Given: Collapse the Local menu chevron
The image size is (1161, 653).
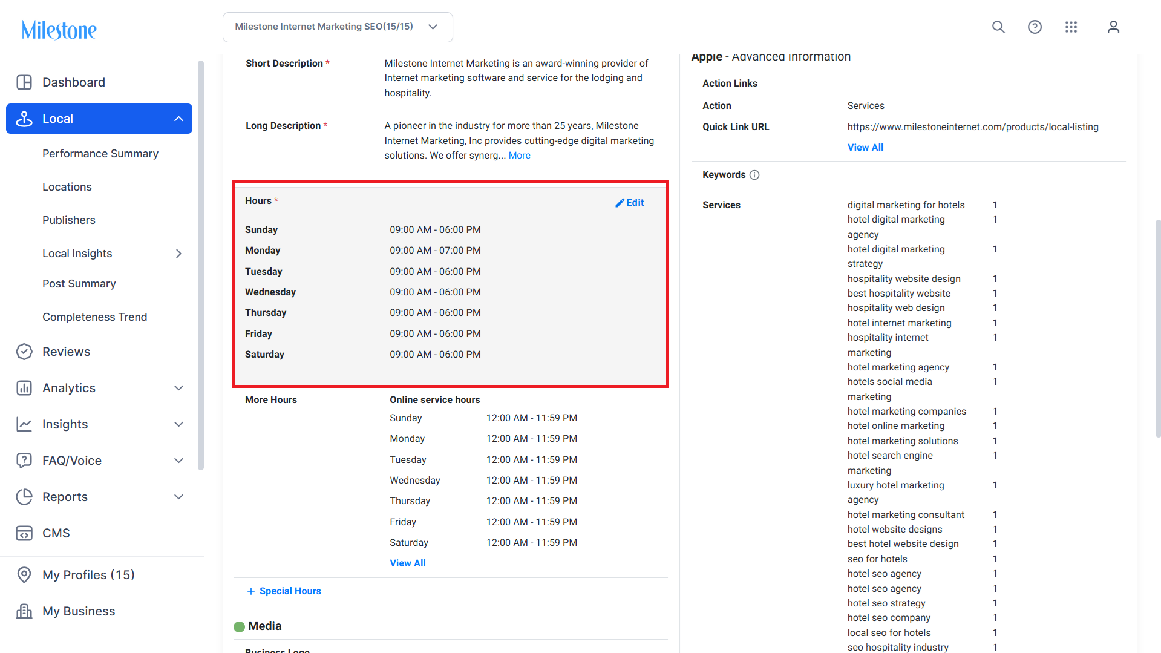Looking at the screenshot, I should [178, 119].
